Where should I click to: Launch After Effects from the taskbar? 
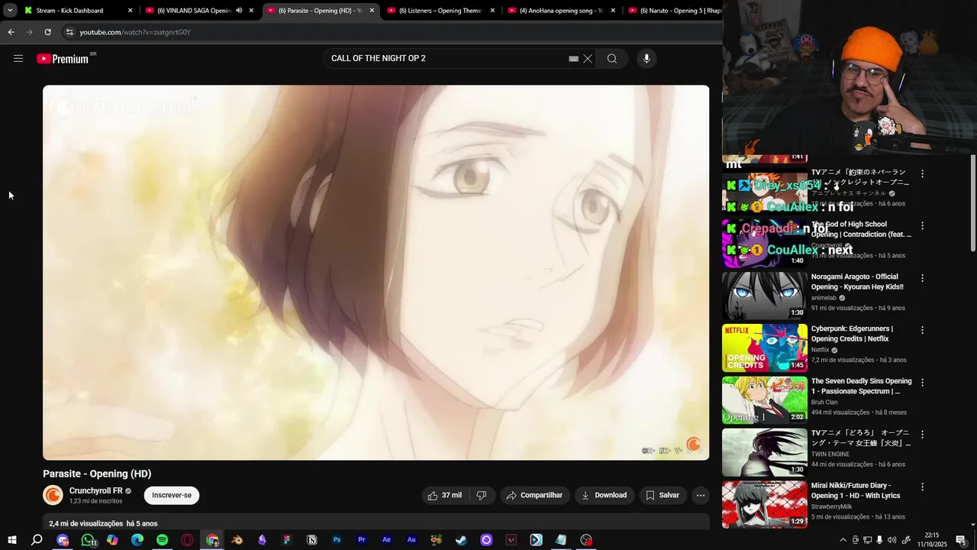[x=386, y=540]
